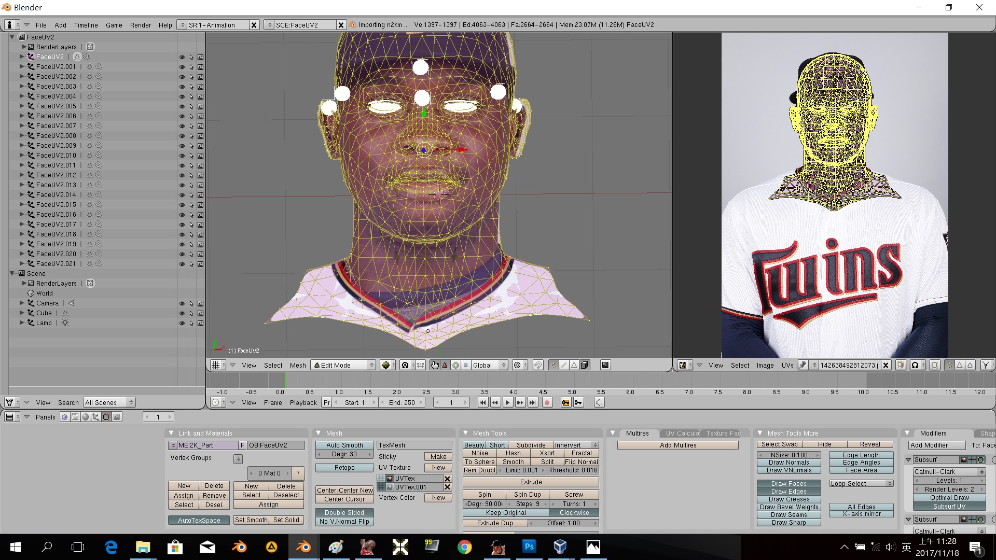Viewport: 996px width, 560px height.
Task: Click the Center Cursor button
Action: [x=344, y=499]
